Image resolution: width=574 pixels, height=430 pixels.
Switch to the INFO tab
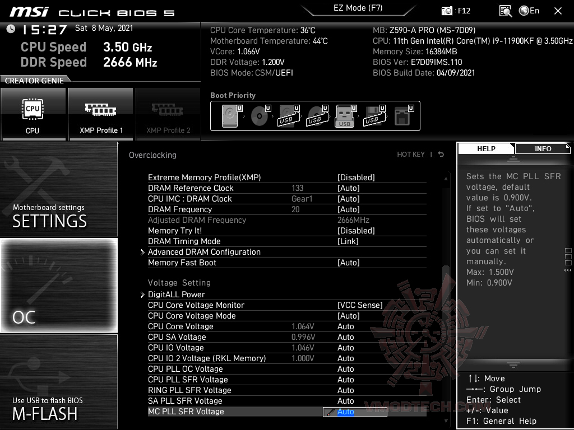(x=542, y=148)
